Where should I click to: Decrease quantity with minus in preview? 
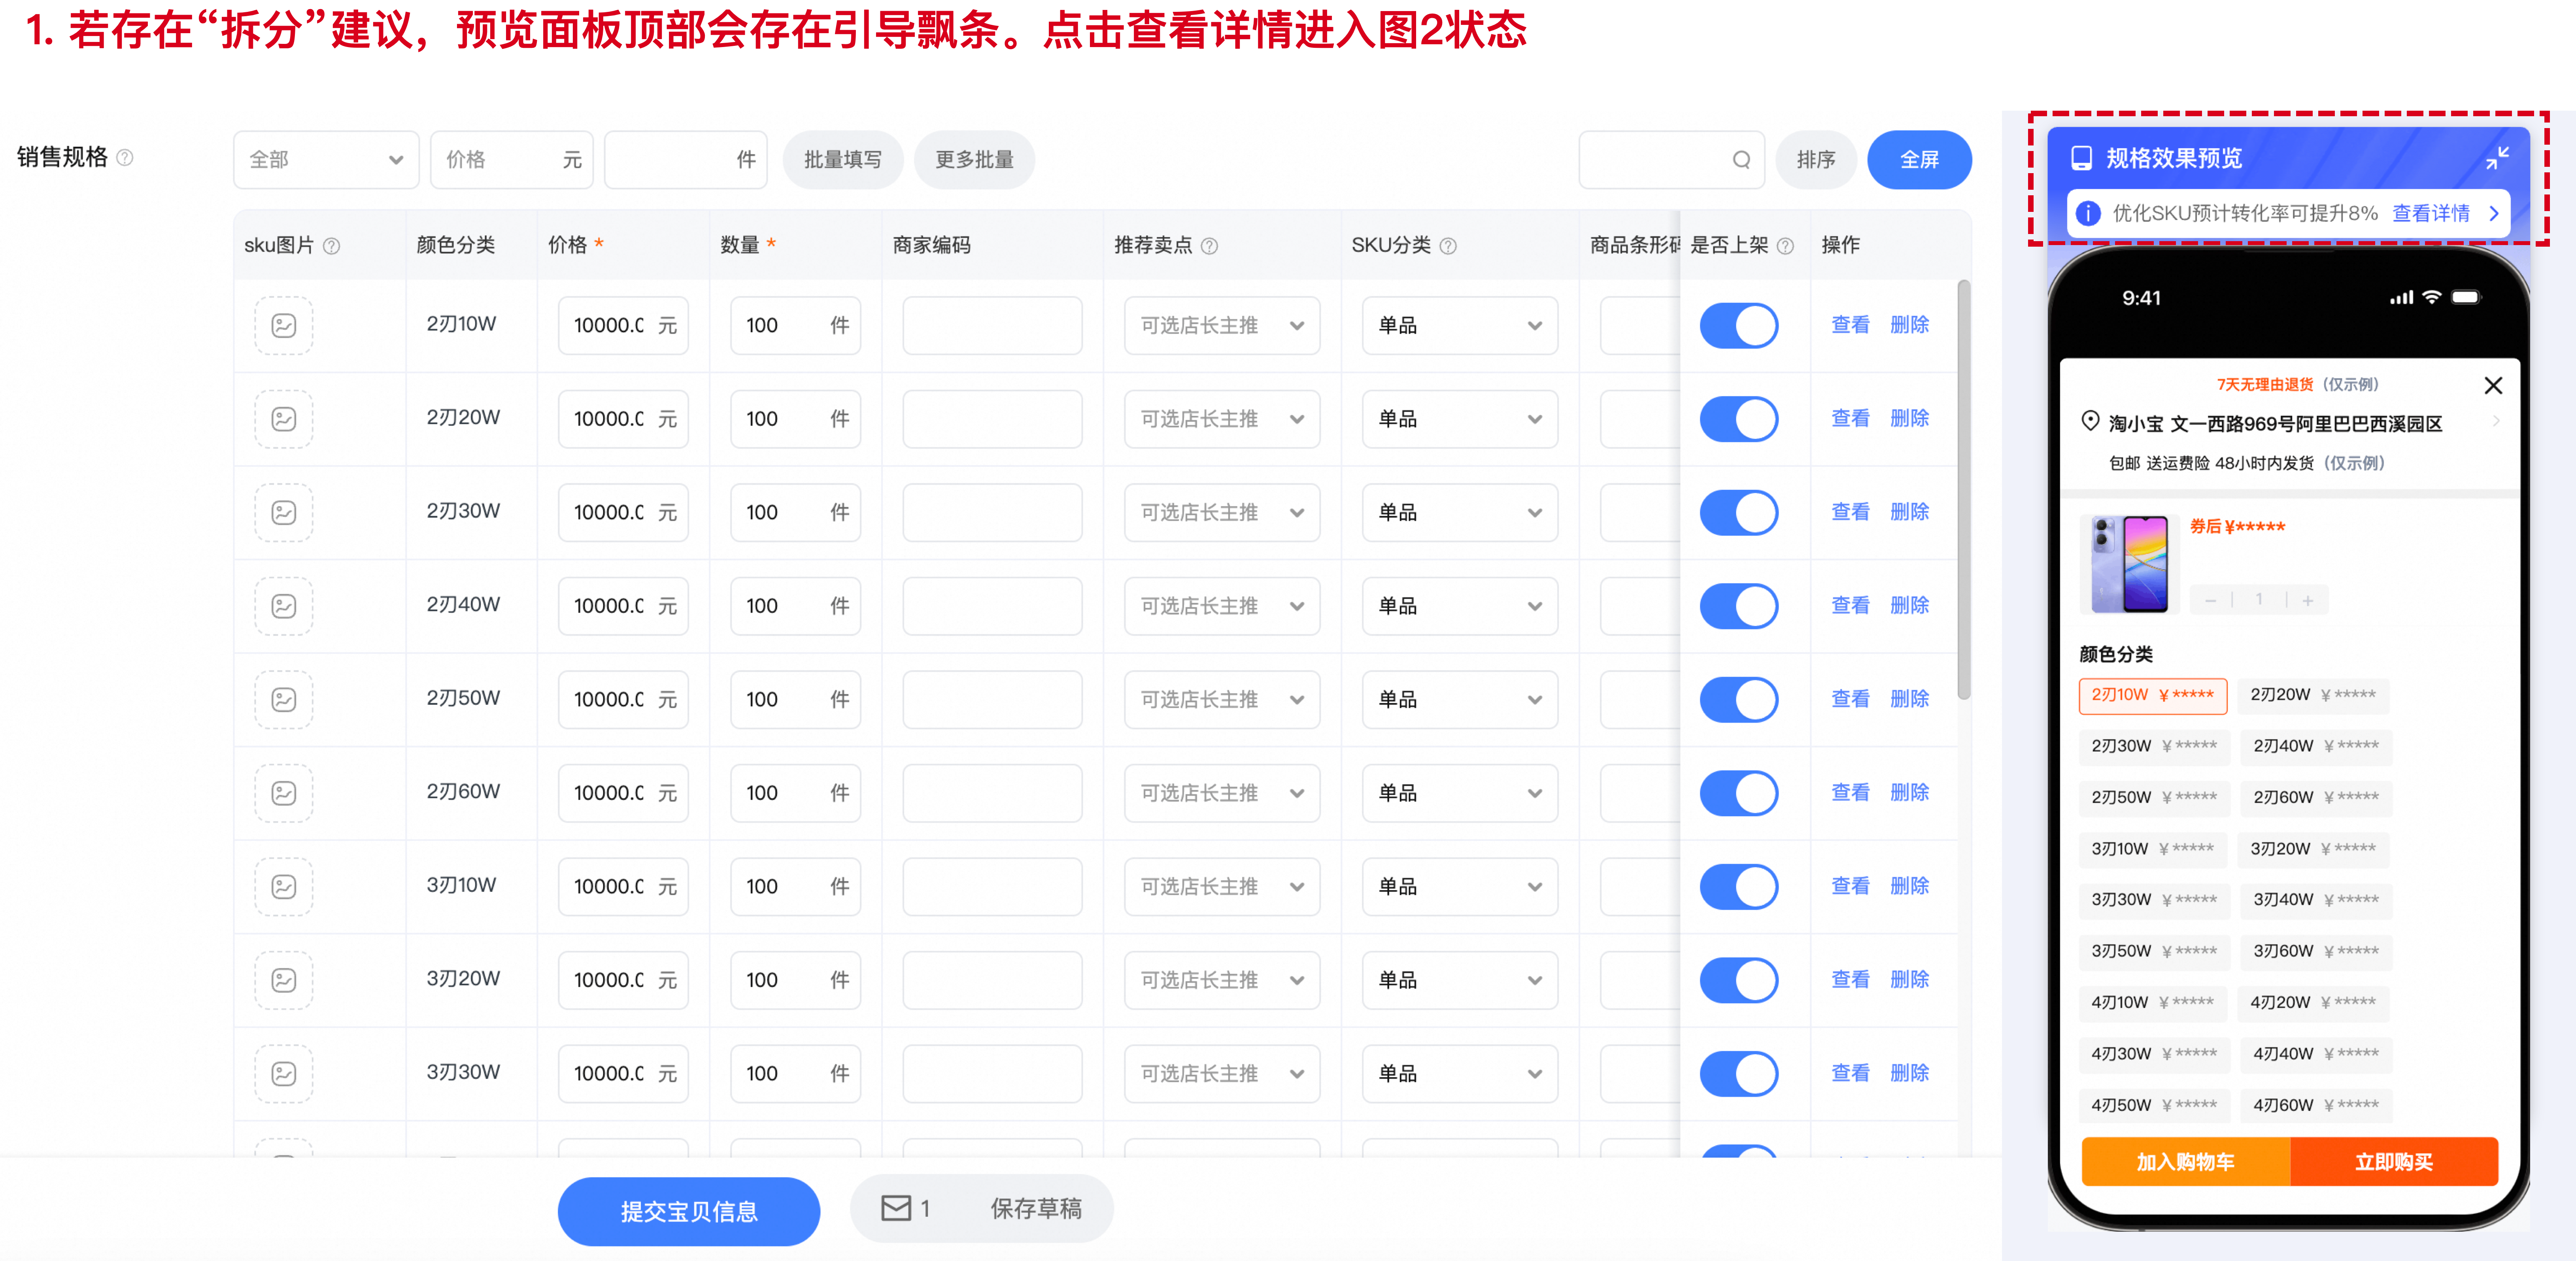point(2211,600)
